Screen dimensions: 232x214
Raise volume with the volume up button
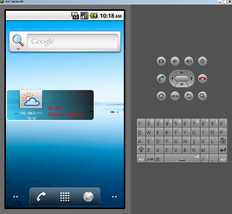click(189, 61)
